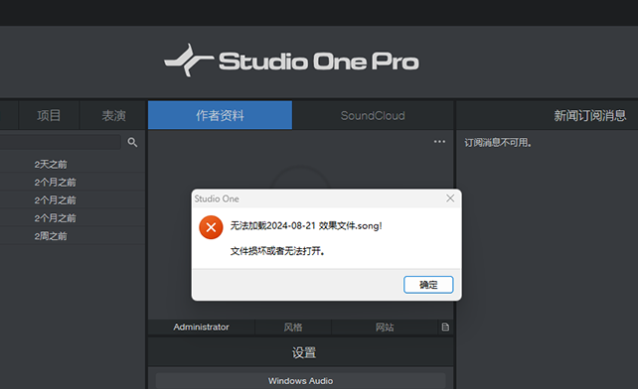
Task: Open the Windows Audio device selector
Action: tap(300, 381)
